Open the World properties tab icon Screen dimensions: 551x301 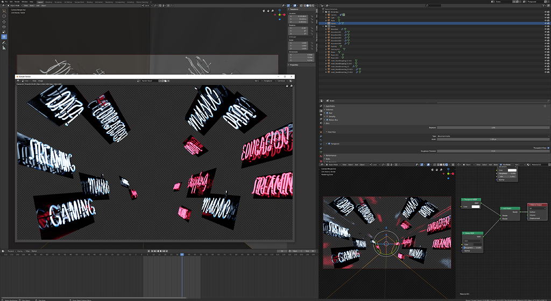(321, 127)
